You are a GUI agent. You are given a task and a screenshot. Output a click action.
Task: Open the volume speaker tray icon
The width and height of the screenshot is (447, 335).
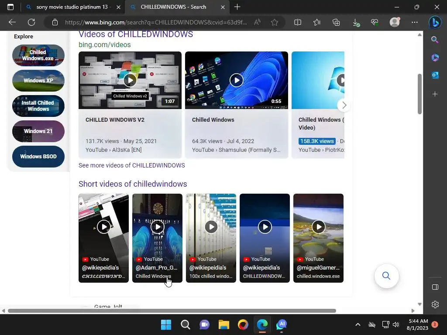pyautogui.click(x=395, y=325)
